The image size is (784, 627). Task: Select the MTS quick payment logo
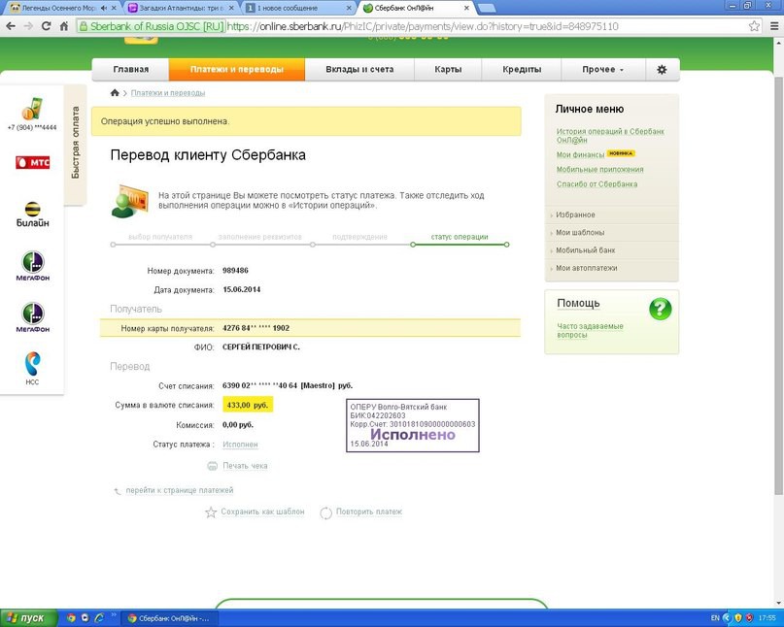[x=32, y=162]
